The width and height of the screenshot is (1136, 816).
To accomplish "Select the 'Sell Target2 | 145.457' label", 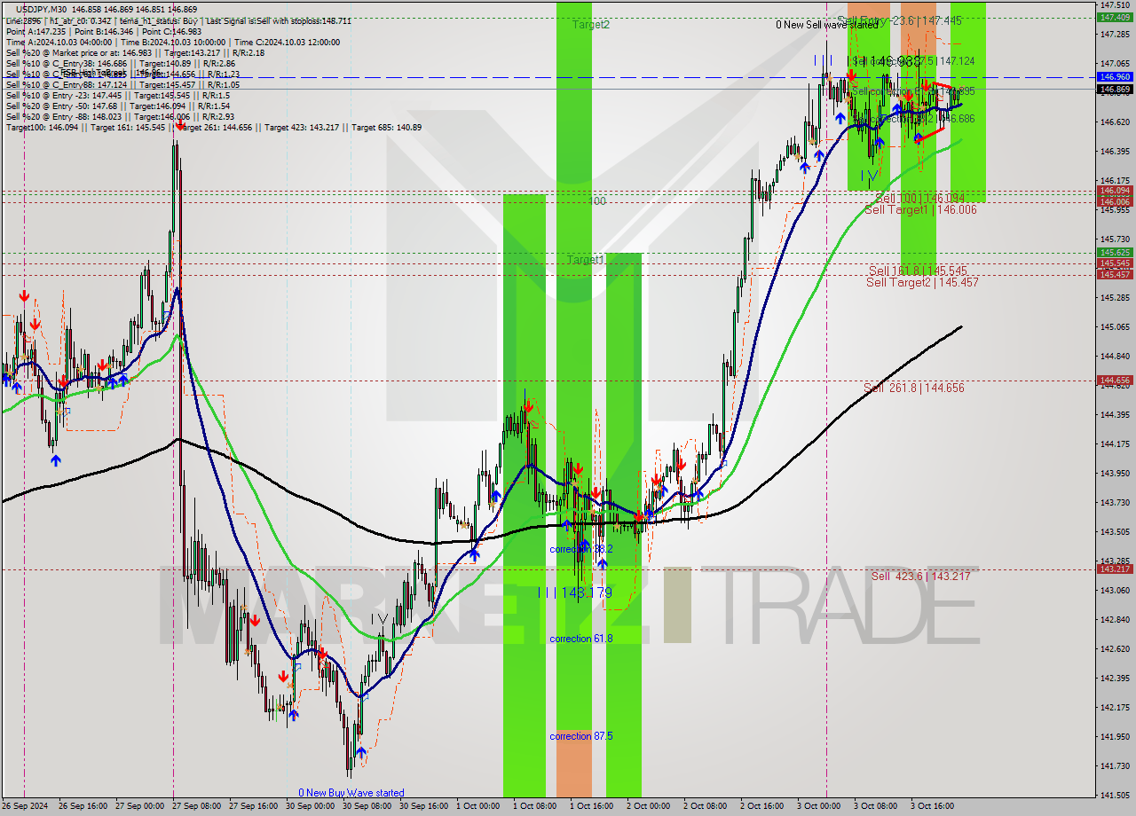I will click(x=922, y=282).
